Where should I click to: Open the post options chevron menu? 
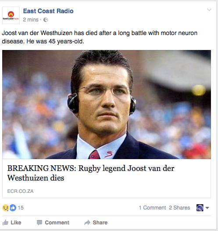(209, 10)
